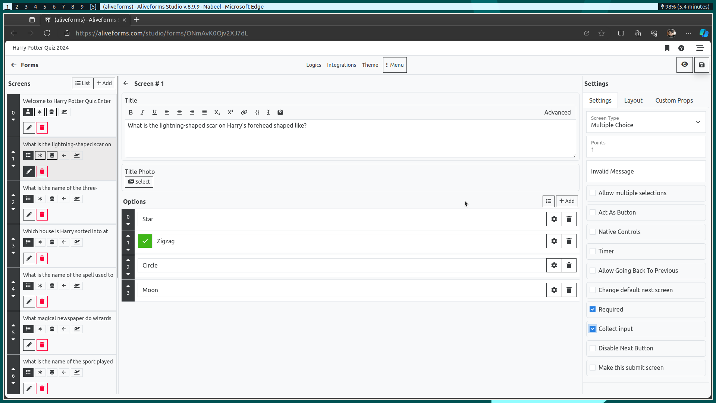Click the save icon in the top right

point(702,65)
